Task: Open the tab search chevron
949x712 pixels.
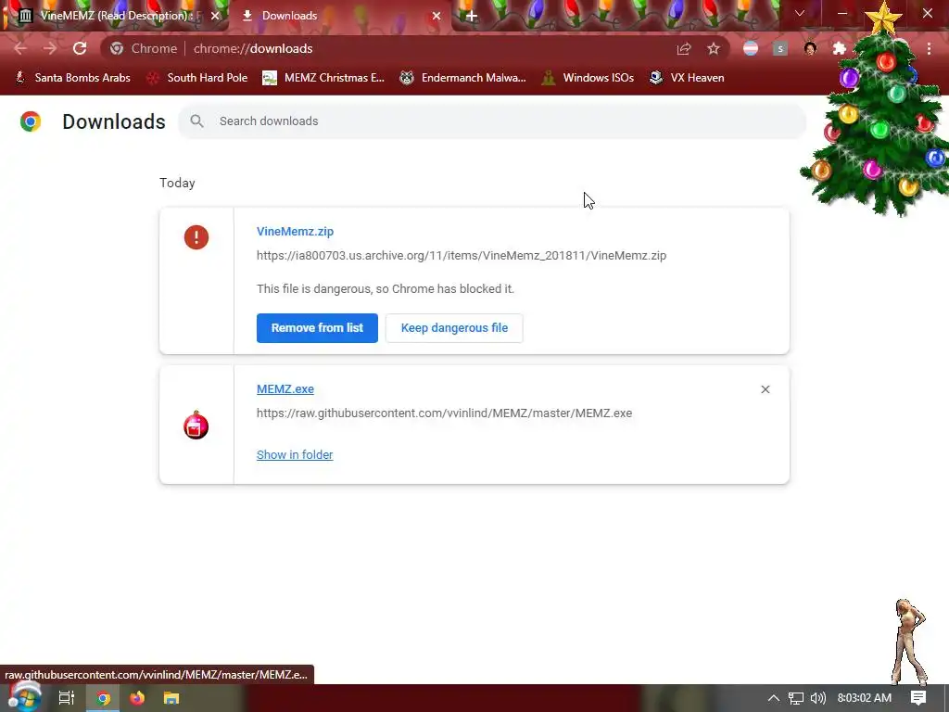Action: pos(800,13)
